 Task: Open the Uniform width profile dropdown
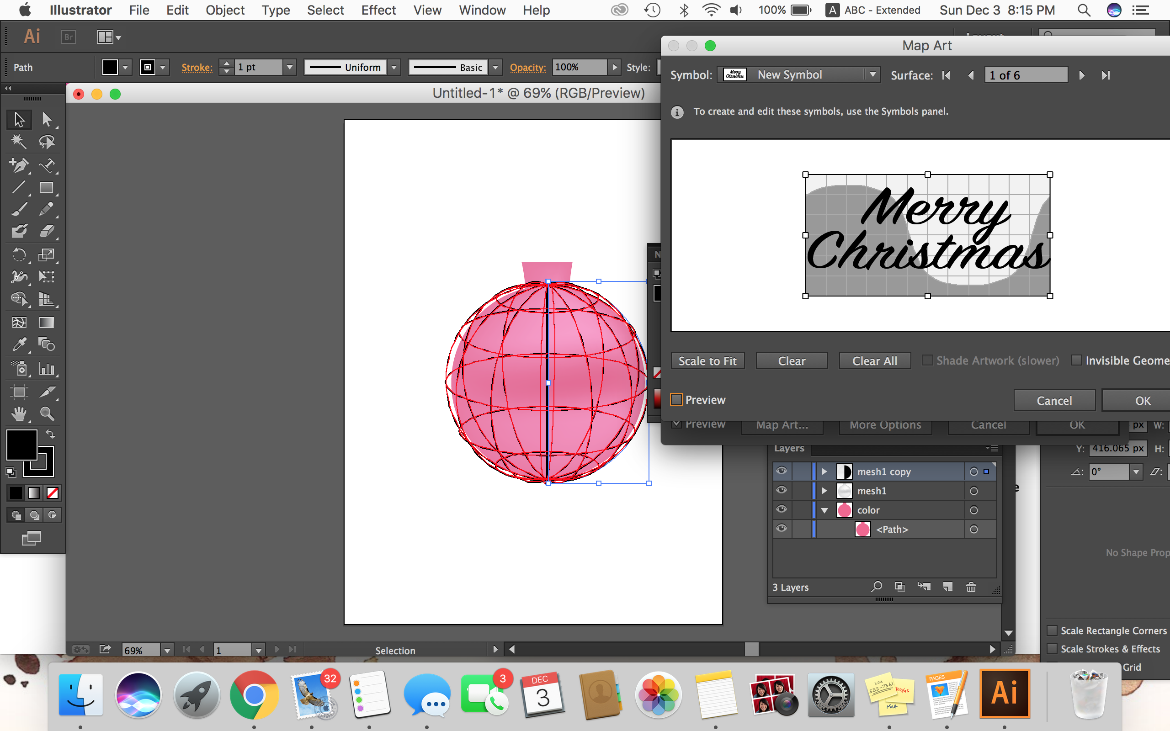pyautogui.click(x=394, y=67)
